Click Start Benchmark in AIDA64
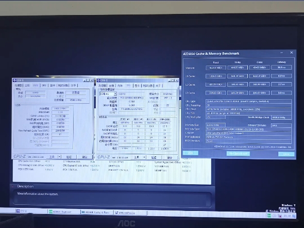The height and width of the screenshot is (228, 304). click(238, 154)
